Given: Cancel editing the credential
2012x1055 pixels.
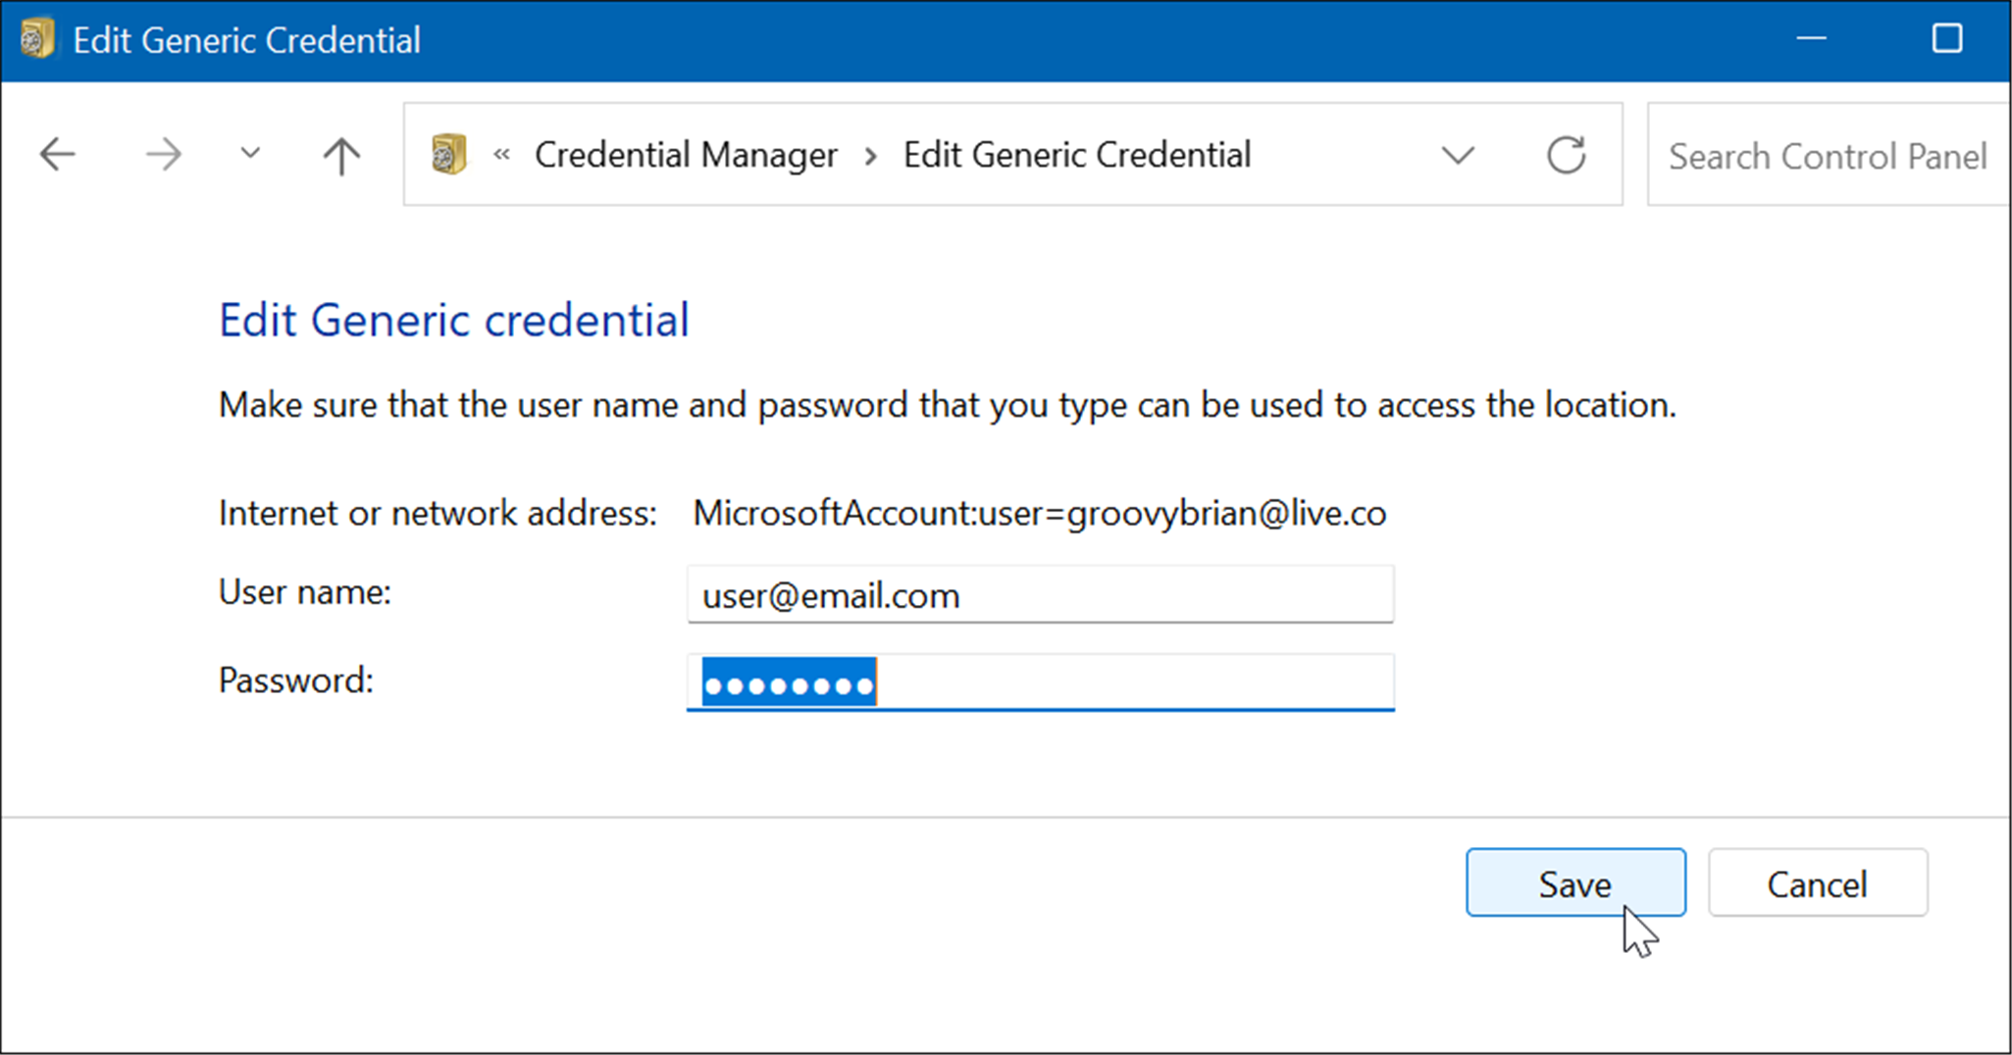Looking at the screenshot, I should [1817, 882].
